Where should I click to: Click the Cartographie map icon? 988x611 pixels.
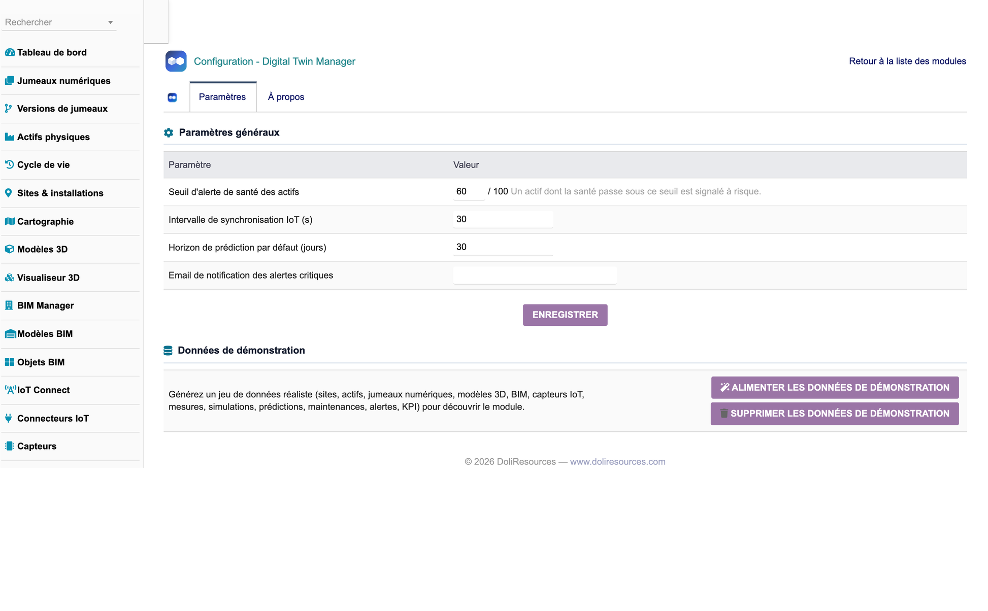pos(10,221)
